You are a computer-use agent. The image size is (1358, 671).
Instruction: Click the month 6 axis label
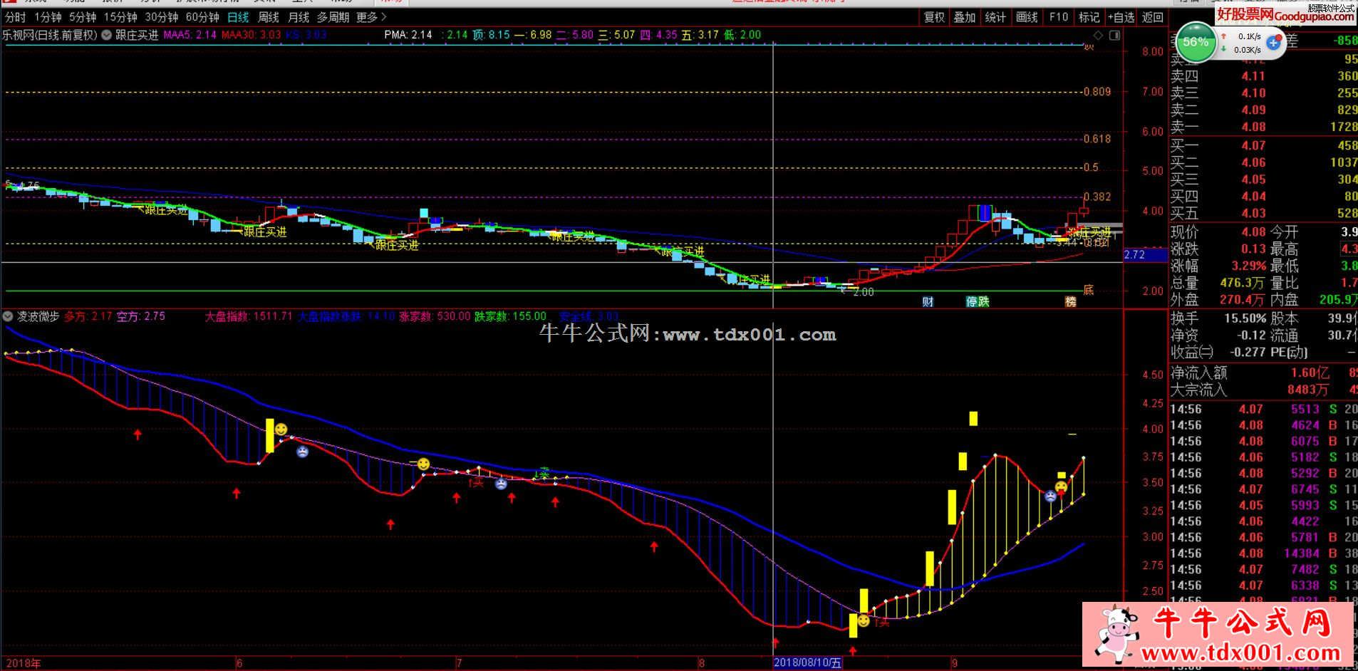(239, 663)
